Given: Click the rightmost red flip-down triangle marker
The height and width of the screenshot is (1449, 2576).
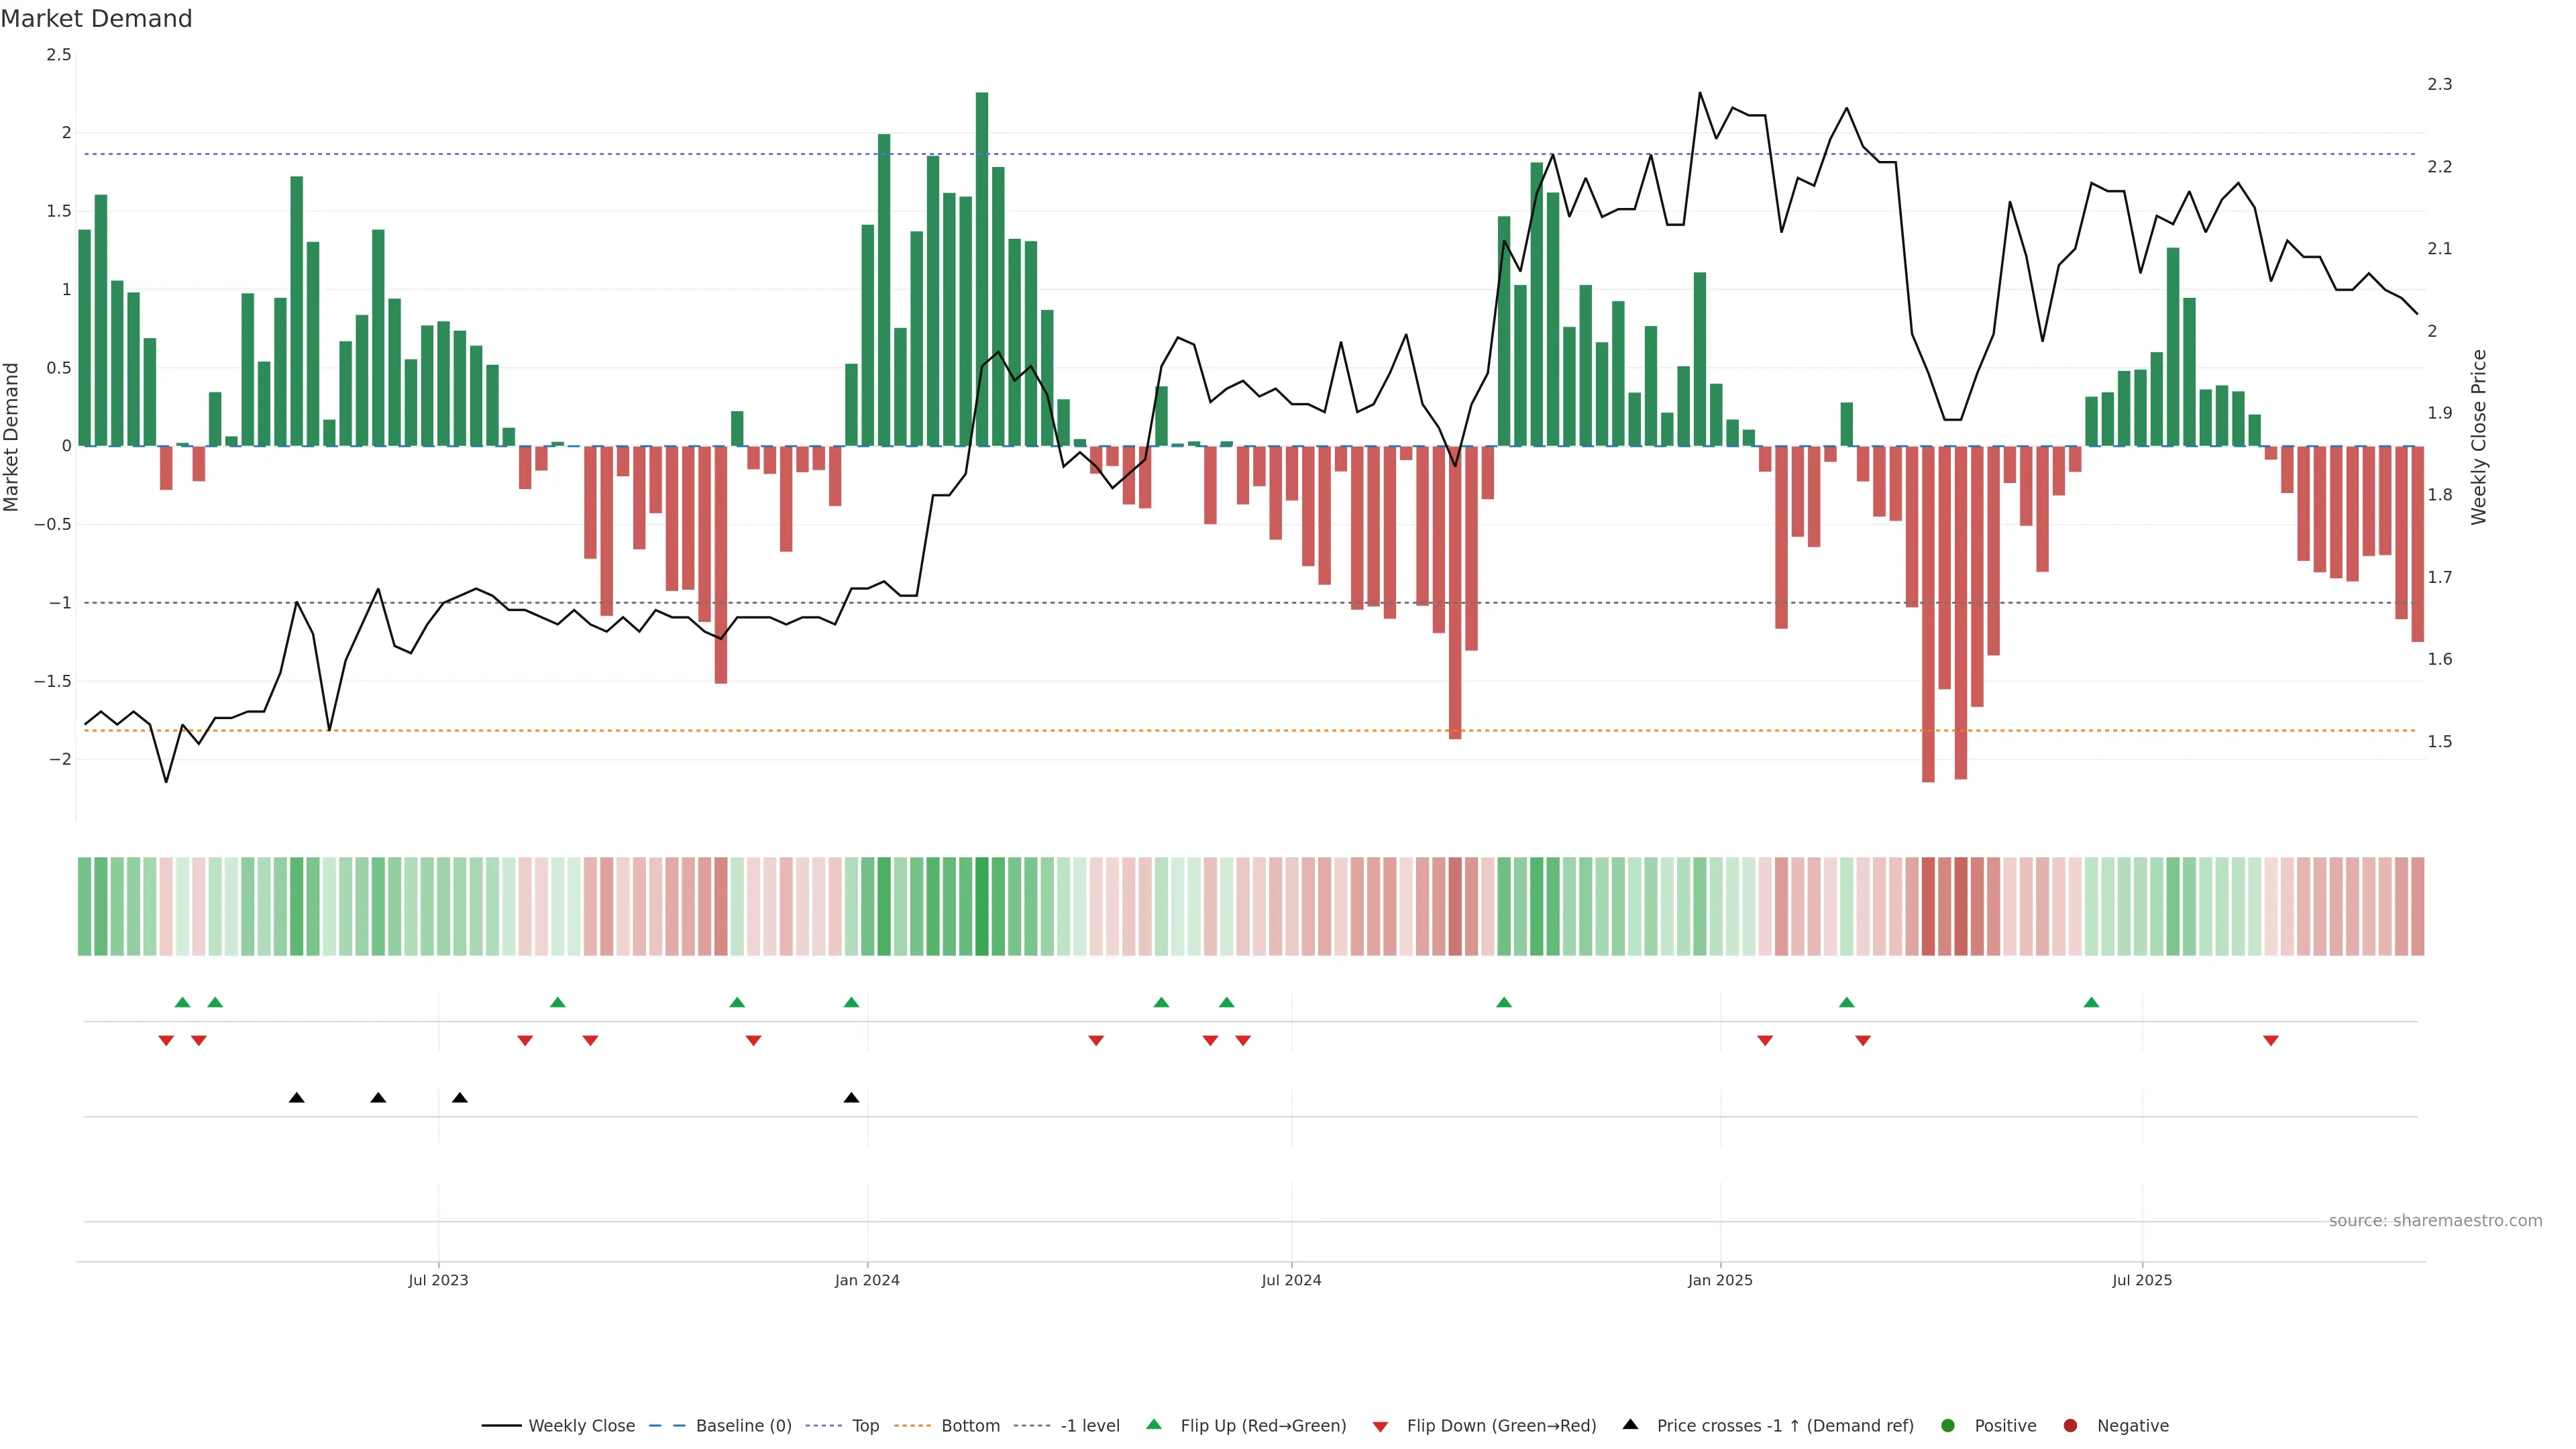Looking at the screenshot, I should click(2271, 1041).
